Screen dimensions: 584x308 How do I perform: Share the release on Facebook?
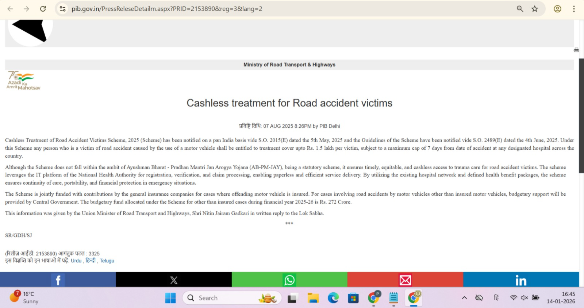(x=58, y=280)
